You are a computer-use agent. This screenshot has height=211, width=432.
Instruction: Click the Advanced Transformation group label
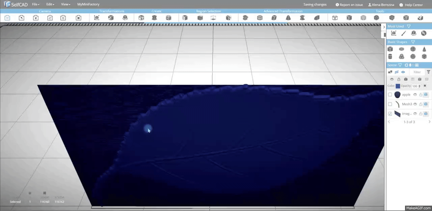coord(283,11)
